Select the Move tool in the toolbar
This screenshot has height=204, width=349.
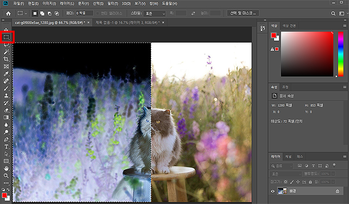pos(6,30)
